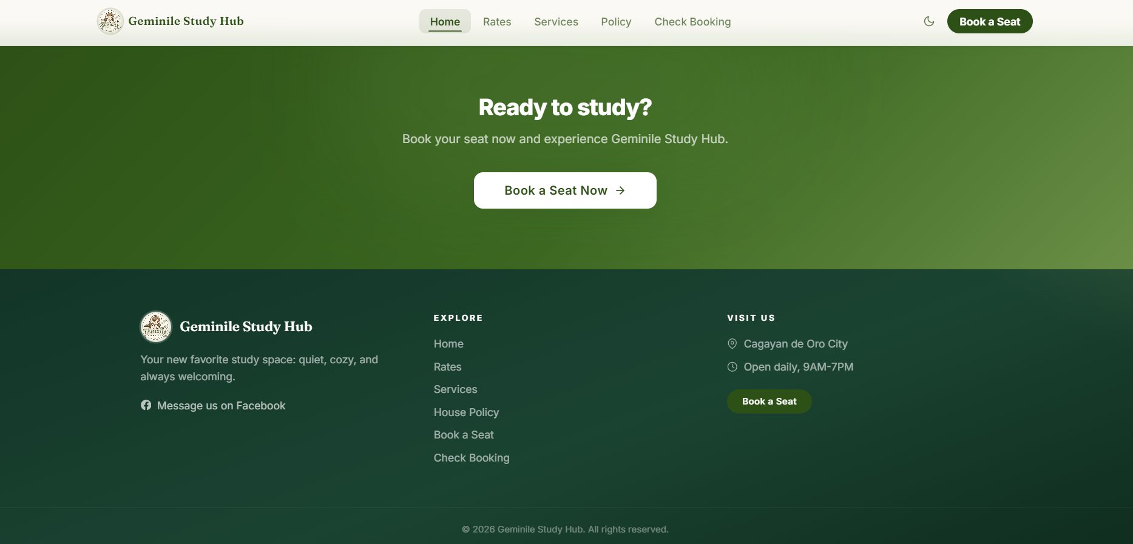Click the 2026 copyright notice text

pyautogui.click(x=565, y=529)
